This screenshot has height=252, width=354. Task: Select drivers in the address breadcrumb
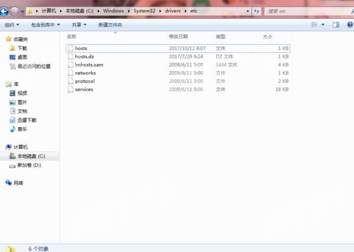click(173, 11)
